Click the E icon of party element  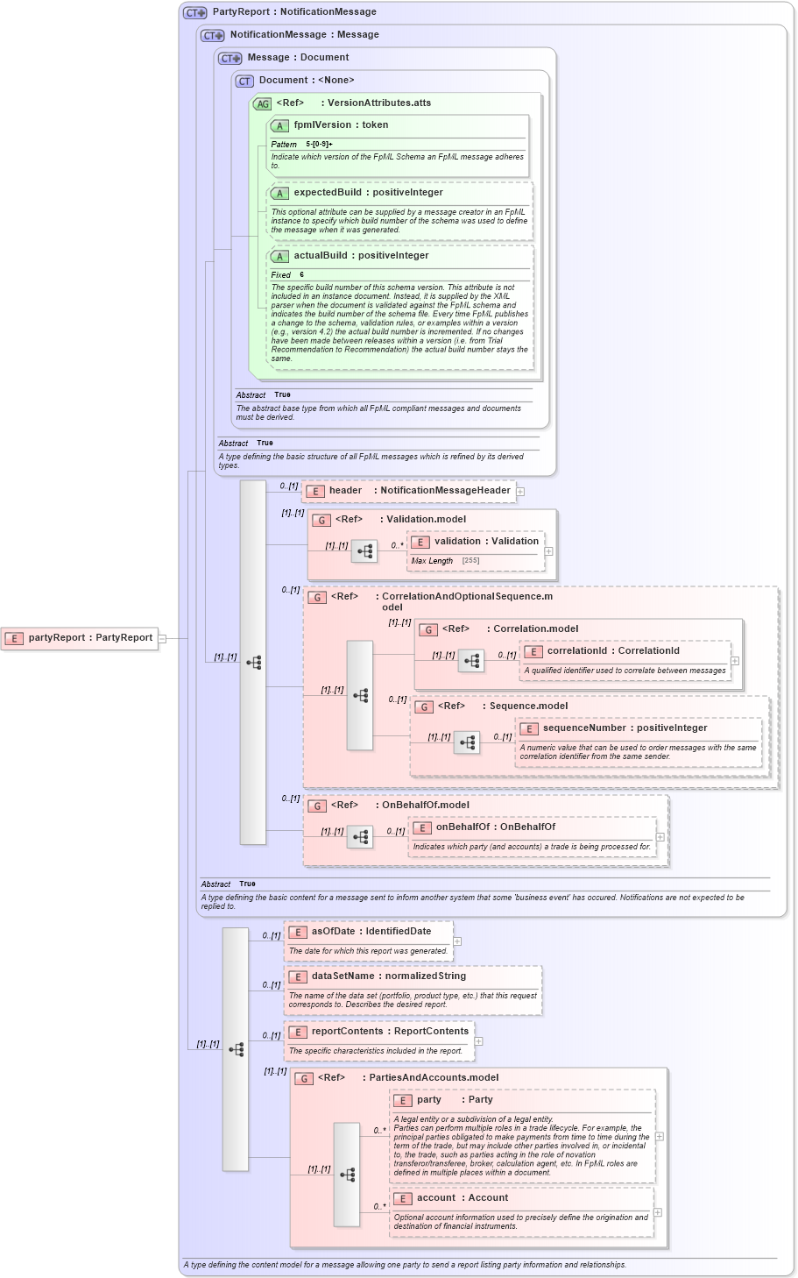coord(402,1100)
